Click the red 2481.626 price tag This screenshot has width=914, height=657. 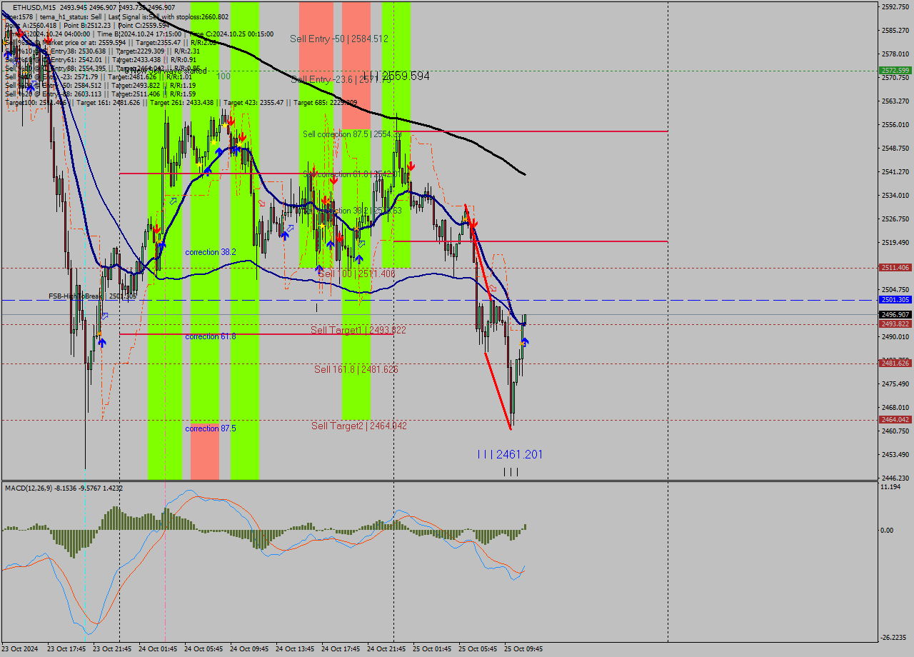click(x=895, y=363)
